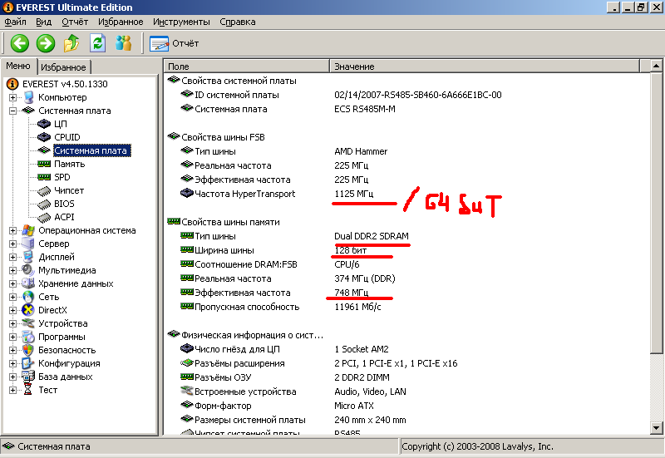The width and height of the screenshot is (665, 458).
Task: Click the Мультимедиа speaker icon
Action: pos(28,270)
